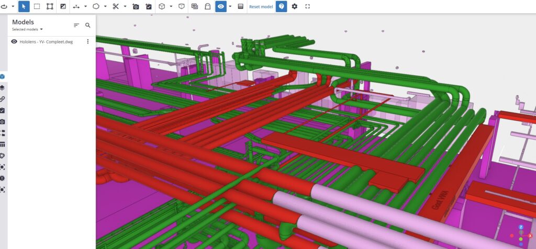Toggle the eye visibility button in toolbar
The height and width of the screenshot is (249, 536).
221,6
